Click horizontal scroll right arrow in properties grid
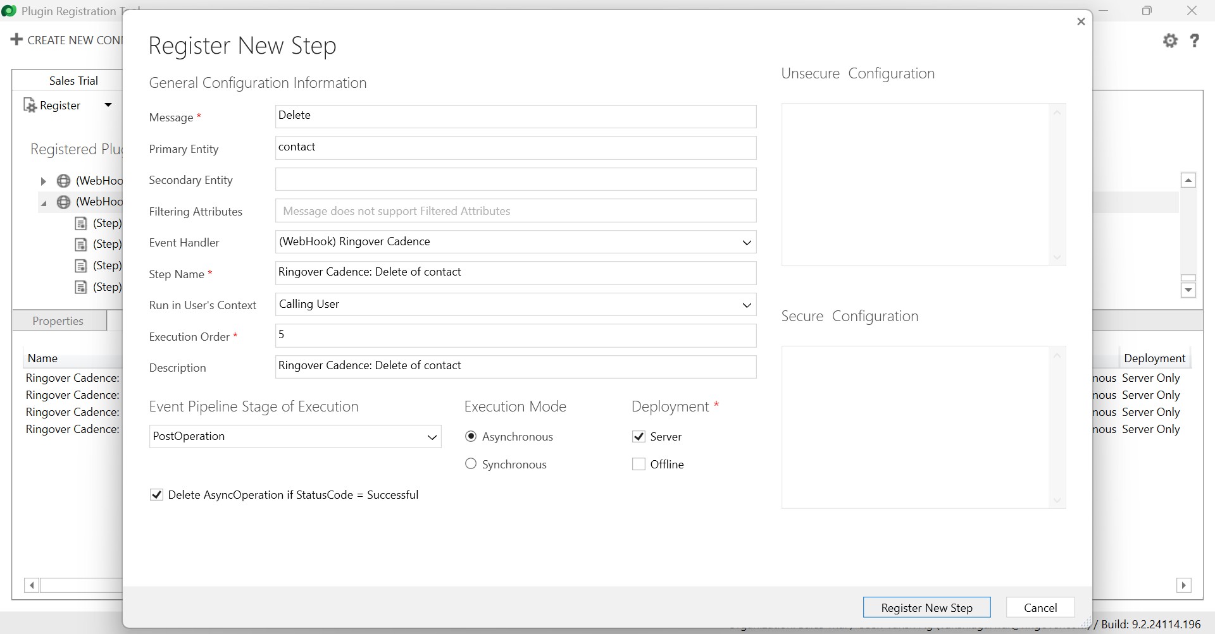 [1183, 585]
